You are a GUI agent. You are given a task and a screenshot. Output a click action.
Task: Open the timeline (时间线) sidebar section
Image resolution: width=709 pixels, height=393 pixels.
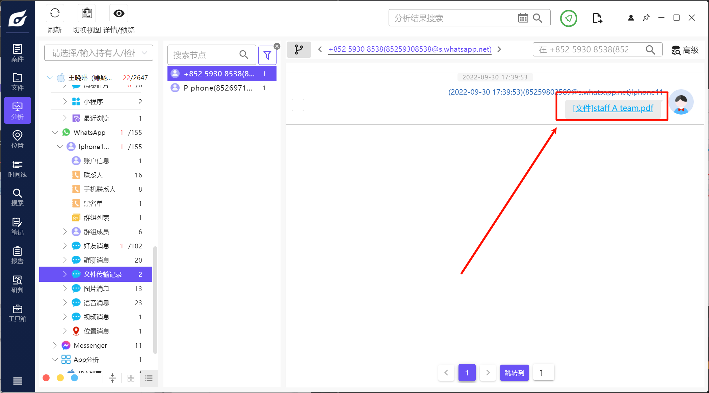(17, 168)
